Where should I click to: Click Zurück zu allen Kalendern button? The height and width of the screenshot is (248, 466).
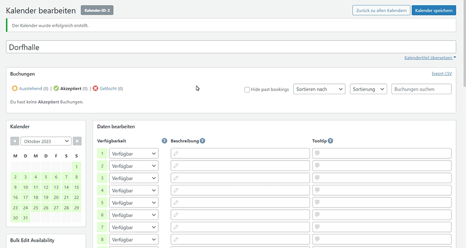[382, 10]
